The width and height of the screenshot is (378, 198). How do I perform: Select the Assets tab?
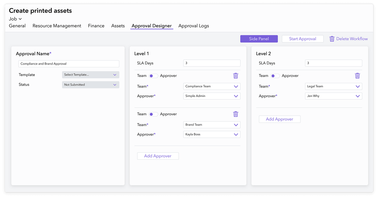[118, 26]
